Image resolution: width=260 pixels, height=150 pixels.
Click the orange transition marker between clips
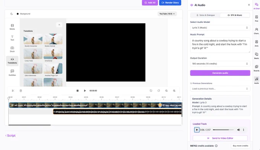point(160,105)
